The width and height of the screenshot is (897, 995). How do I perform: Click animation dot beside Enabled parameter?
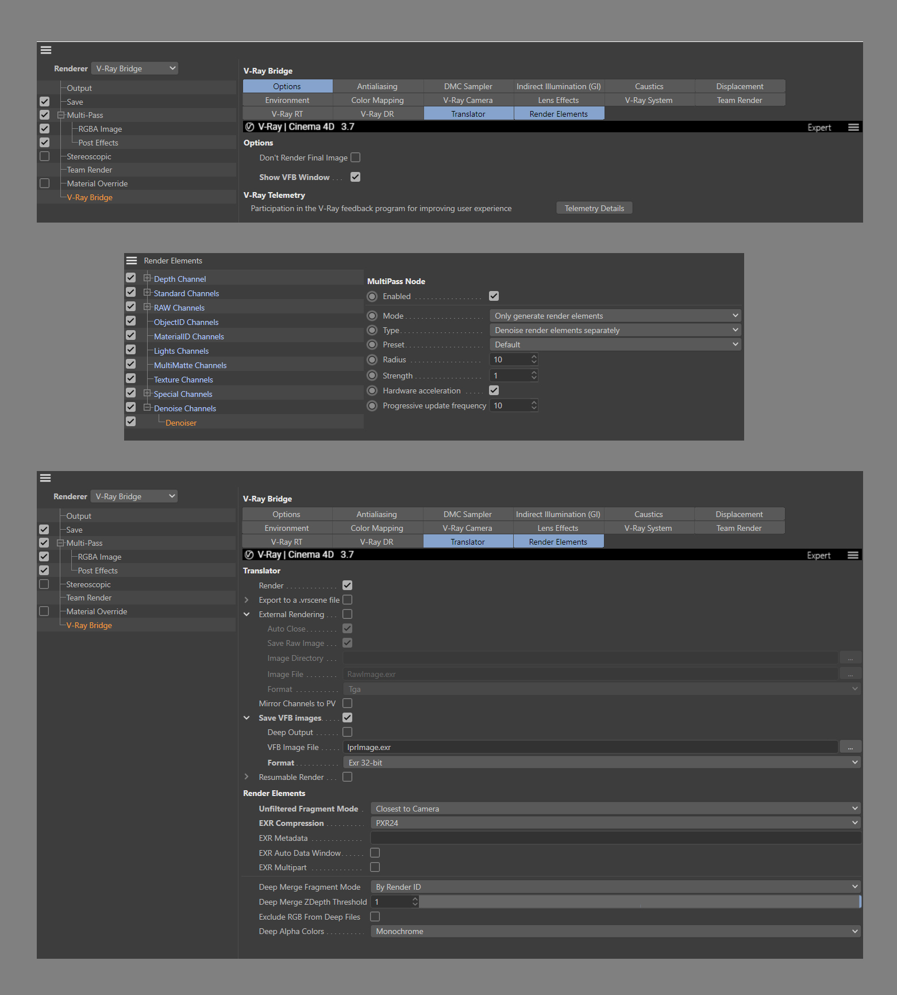pyautogui.click(x=372, y=296)
